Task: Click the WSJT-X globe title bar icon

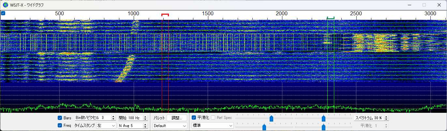Action: 6,5
